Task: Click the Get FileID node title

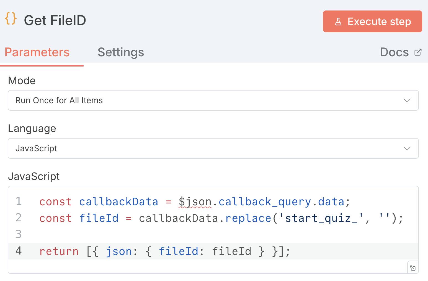Action: click(55, 20)
